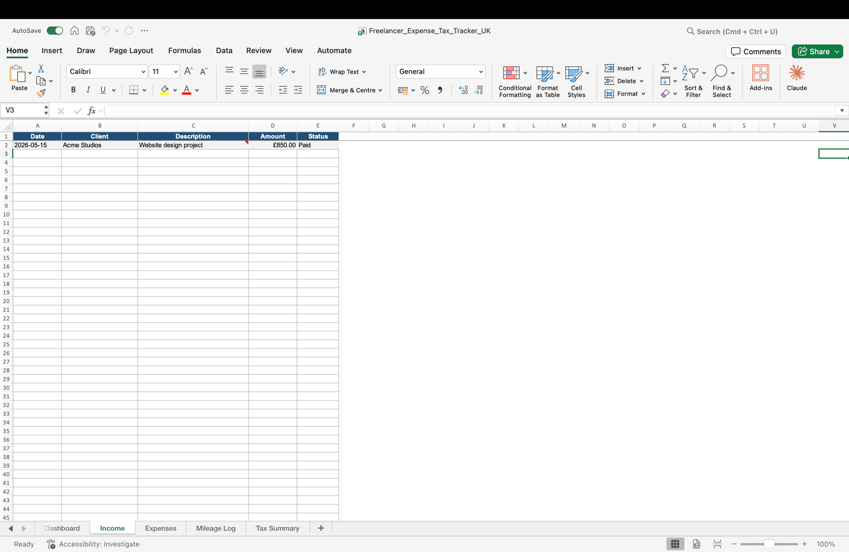Image resolution: width=849 pixels, height=552 pixels.
Task: Open Cell Styles gallery
Action: click(x=576, y=82)
